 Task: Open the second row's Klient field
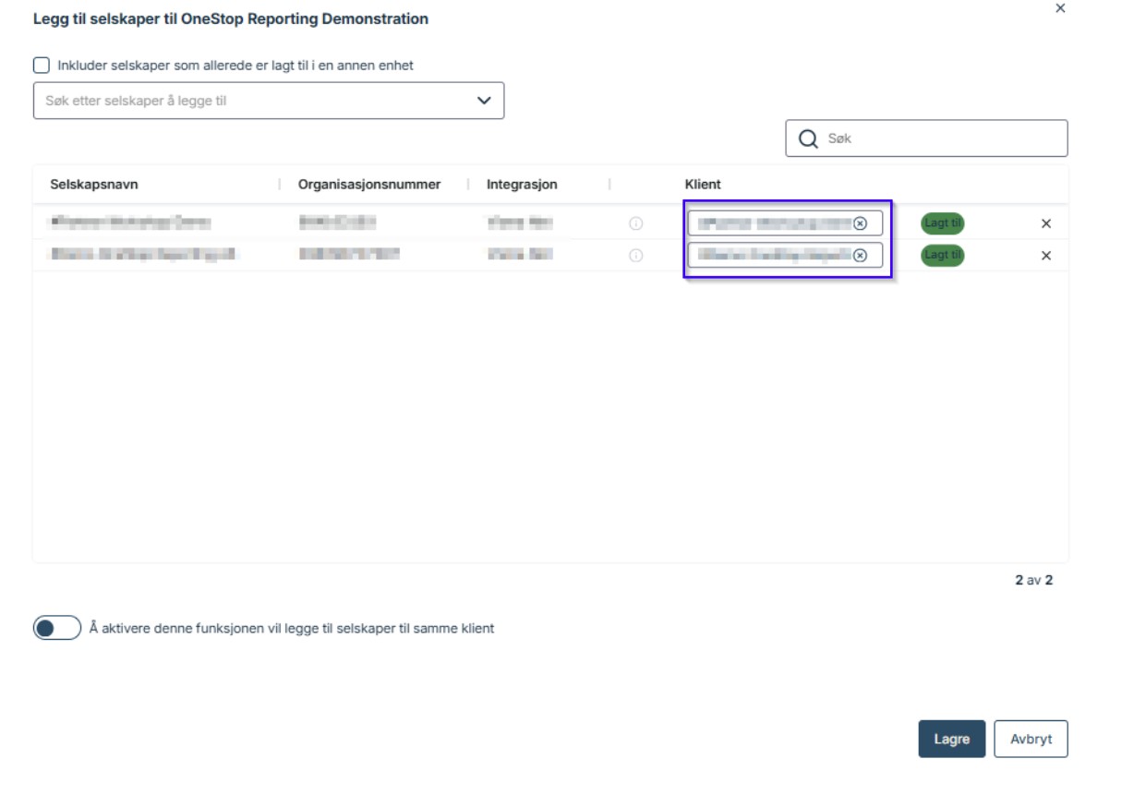pyautogui.click(x=771, y=256)
